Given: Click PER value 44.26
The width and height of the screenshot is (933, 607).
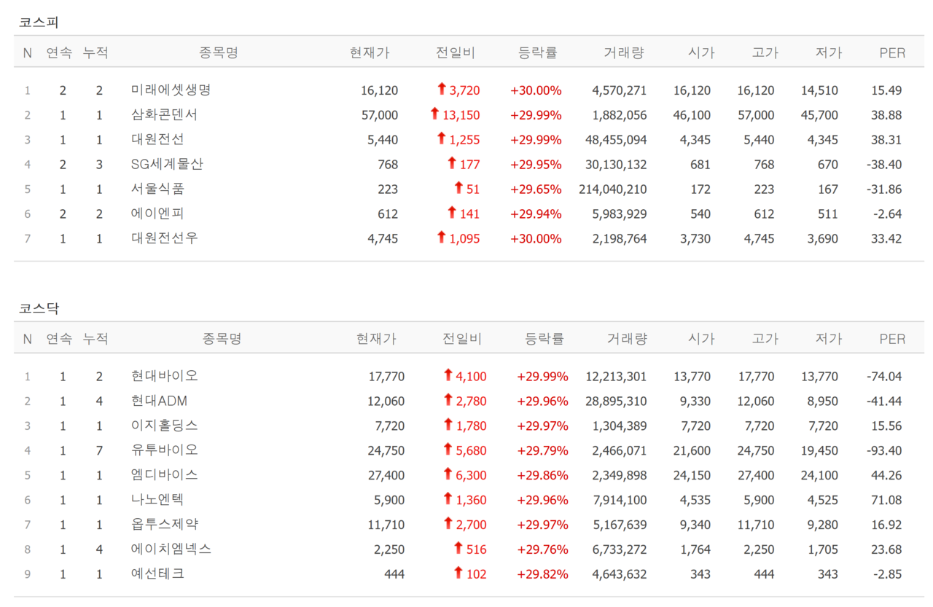Looking at the screenshot, I should [x=886, y=476].
